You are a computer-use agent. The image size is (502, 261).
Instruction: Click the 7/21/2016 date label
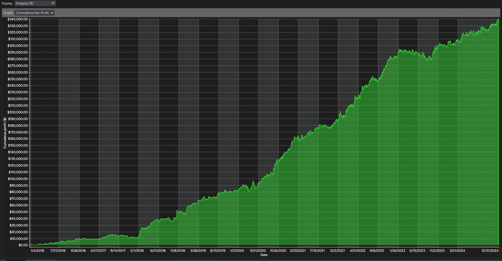click(58, 251)
